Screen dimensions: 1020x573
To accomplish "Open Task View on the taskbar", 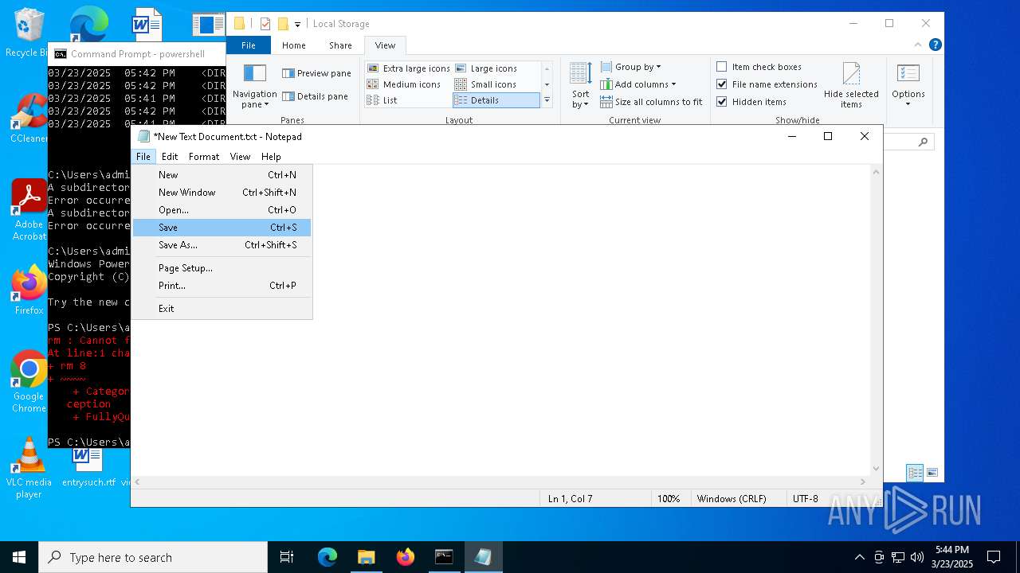I will click(287, 557).
